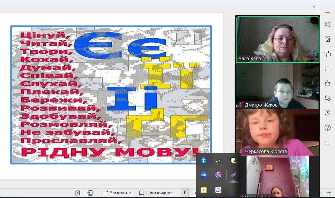Viewport: 335px width, 198px height.
Task: Click the blue cloud sync tray icon
Action: 218,190
